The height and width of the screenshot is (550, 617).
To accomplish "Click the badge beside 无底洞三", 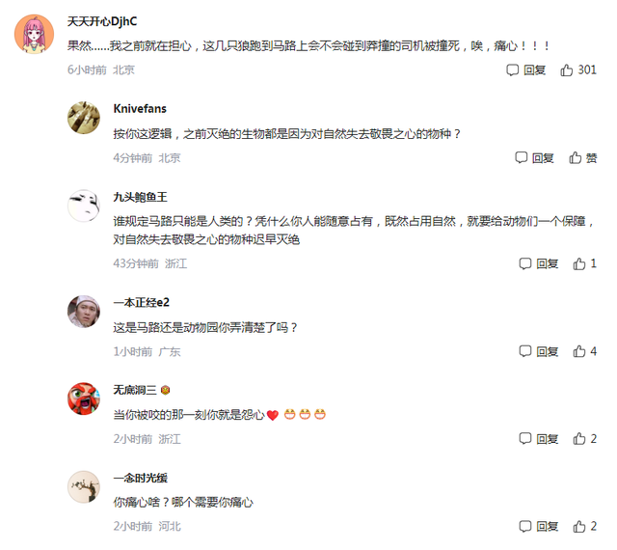I will pyautogui.click(x=165, y=390).
